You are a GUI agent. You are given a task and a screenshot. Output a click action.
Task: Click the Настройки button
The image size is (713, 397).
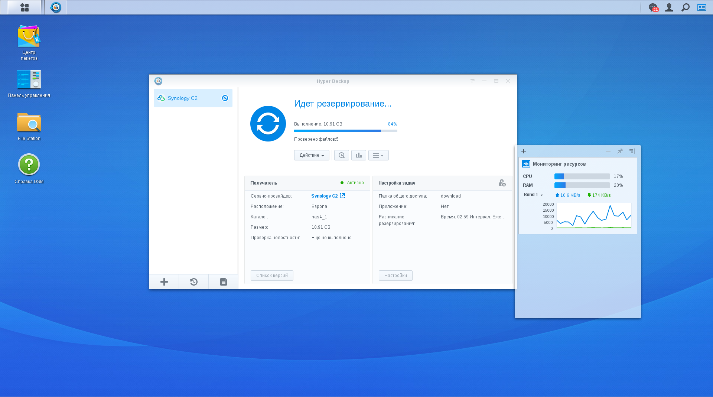[395, 276]
